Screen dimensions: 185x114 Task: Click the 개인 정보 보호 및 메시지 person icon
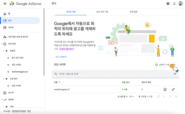[x=5, y=37]
